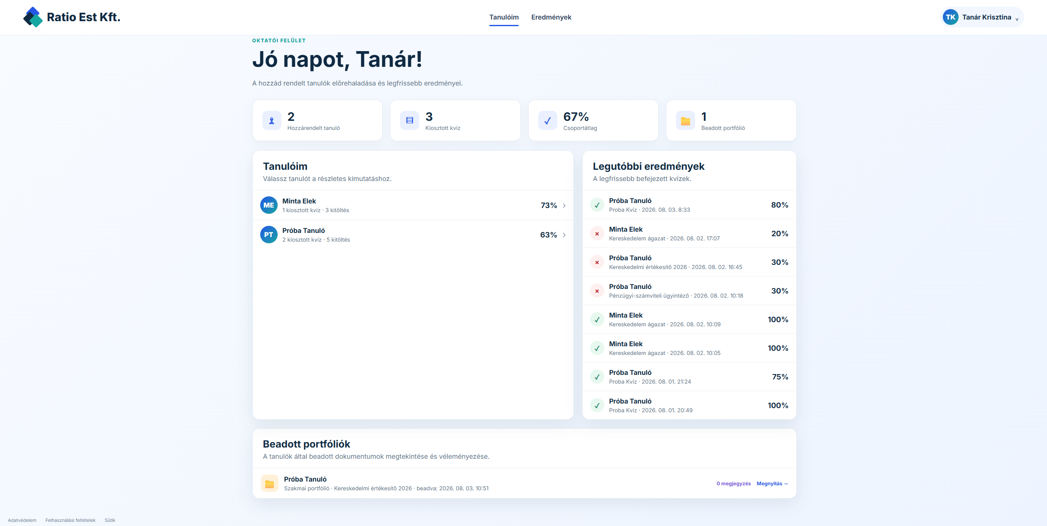
Task: Click the ME avatar of Minta Elek
Action: click(x=269, y=205)
